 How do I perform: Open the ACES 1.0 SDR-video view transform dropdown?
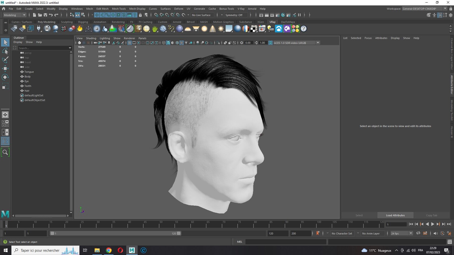pos(297,43)
